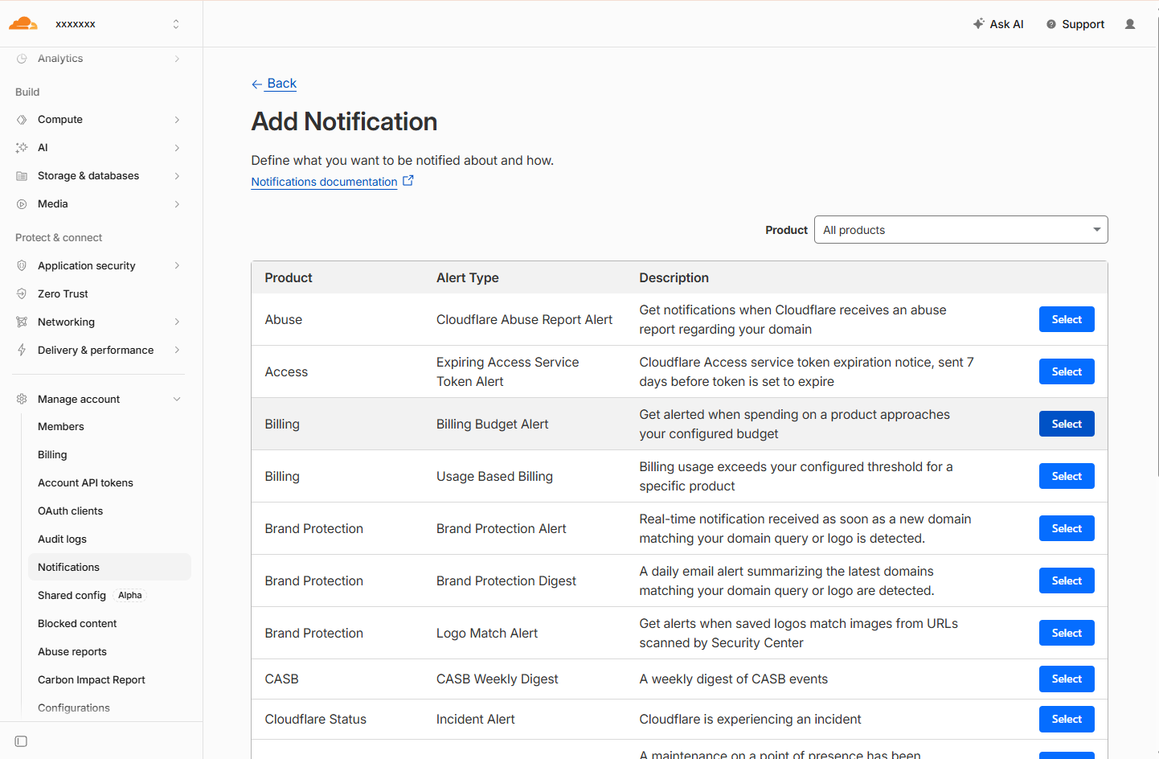Image resolution: width=1159 pixels, height=759 pixels.
Task: Collapse the Manage account section chevron
Action: (x=177, y=399)
